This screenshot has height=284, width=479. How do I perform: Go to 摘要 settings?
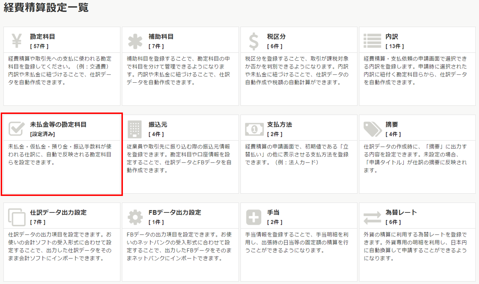point(392,125)
